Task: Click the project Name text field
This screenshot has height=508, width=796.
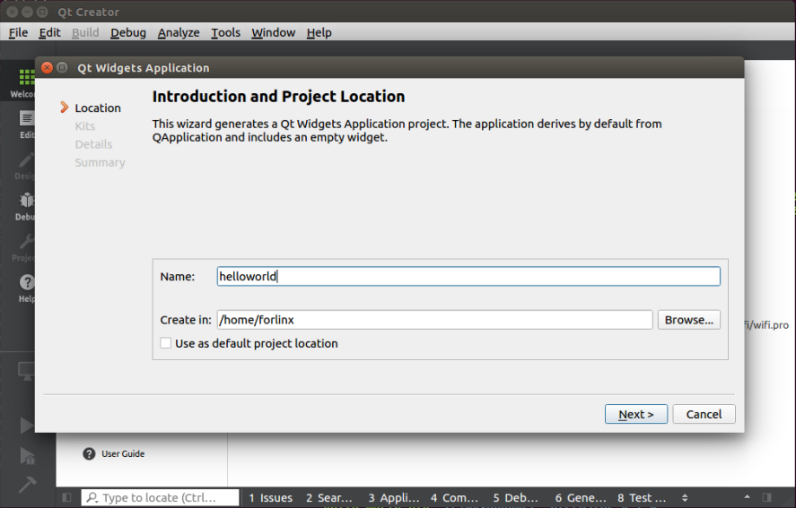Action: [468, 277]
